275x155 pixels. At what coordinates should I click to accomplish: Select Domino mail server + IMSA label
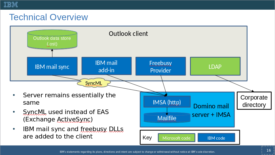coord(211,110)
